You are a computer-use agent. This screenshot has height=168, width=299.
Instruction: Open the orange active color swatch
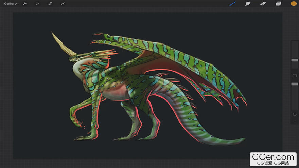pos(294,4)
